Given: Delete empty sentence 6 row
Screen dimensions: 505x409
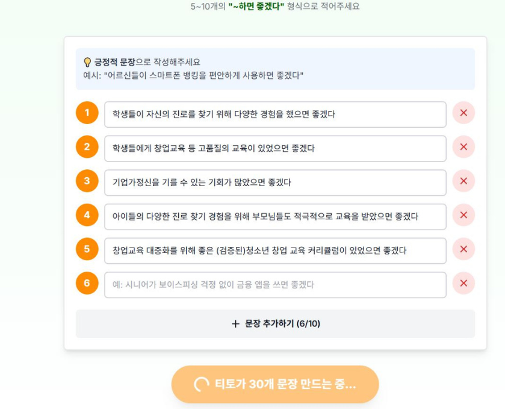Looking at the screenshot, I should [x=463, y=284].
